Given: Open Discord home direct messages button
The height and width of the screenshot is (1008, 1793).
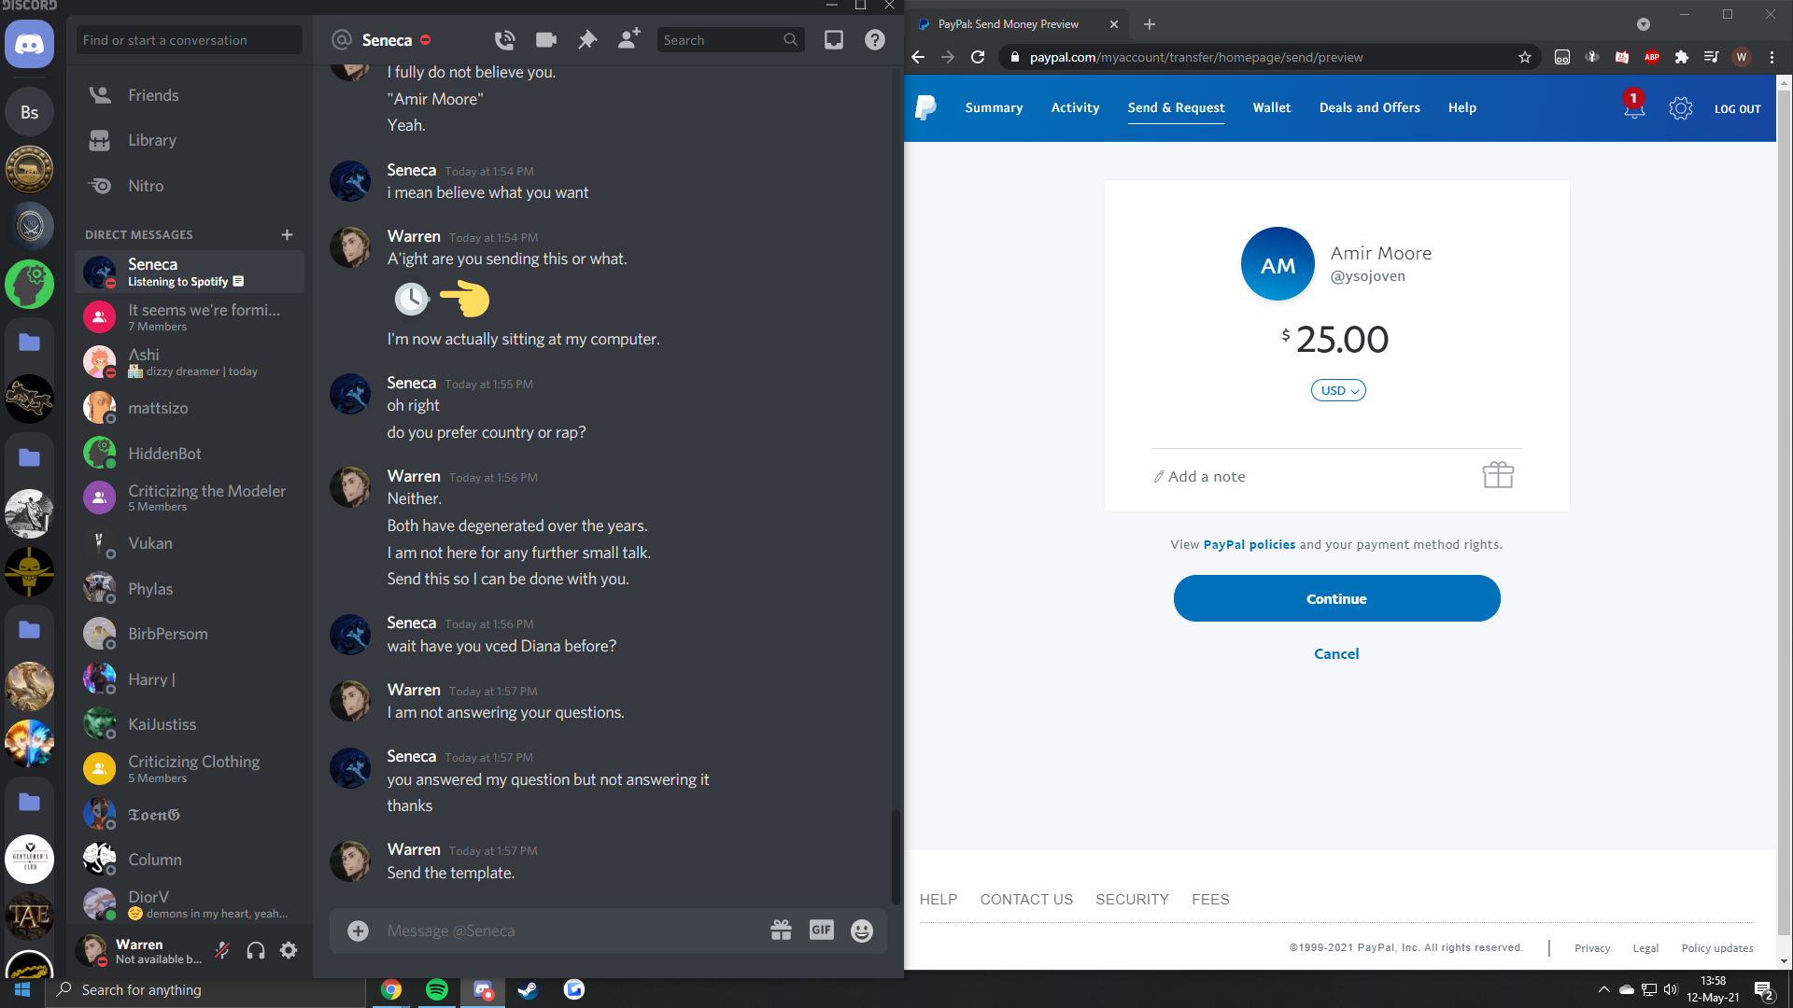Looking at the screenshot, I should pos(29,44).
